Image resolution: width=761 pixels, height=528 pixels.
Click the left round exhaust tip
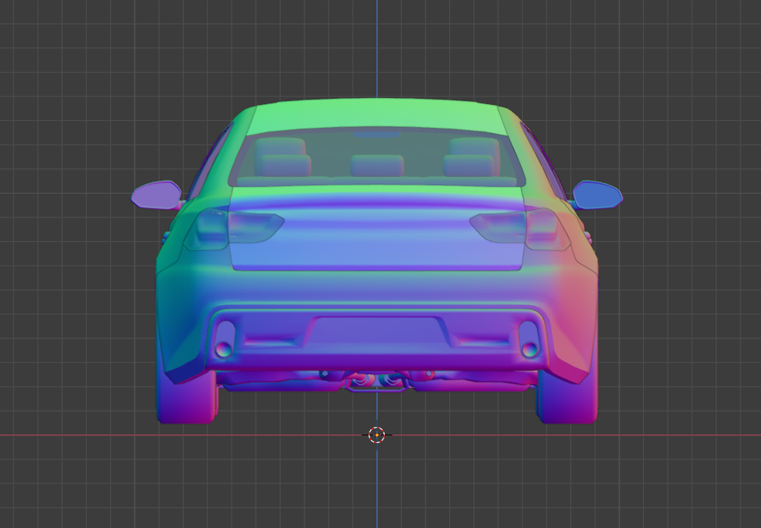[x=223, y=349]
